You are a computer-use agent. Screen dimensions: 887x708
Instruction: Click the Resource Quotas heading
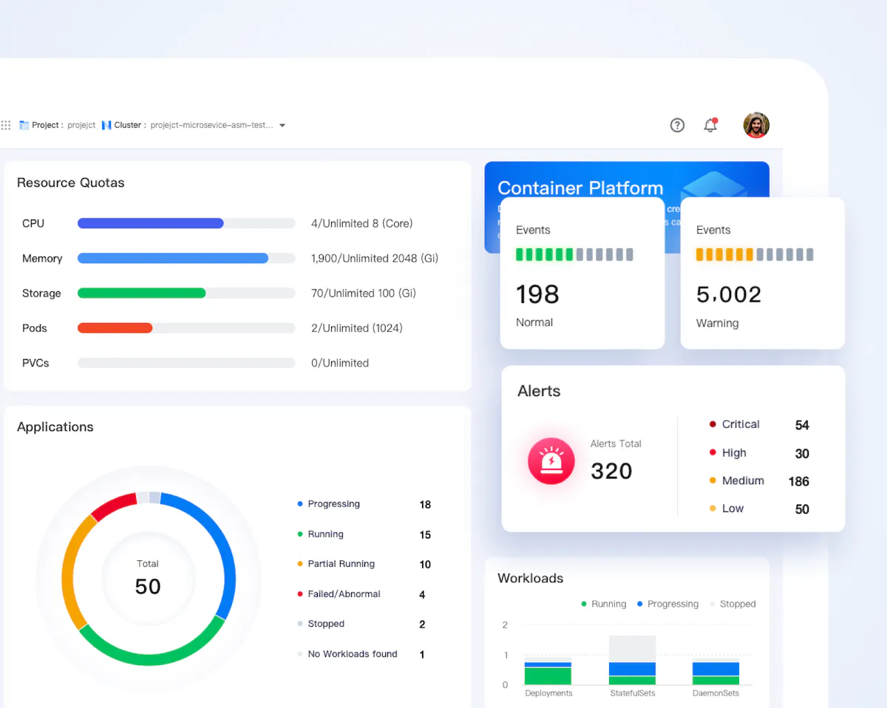pos(71,183)
